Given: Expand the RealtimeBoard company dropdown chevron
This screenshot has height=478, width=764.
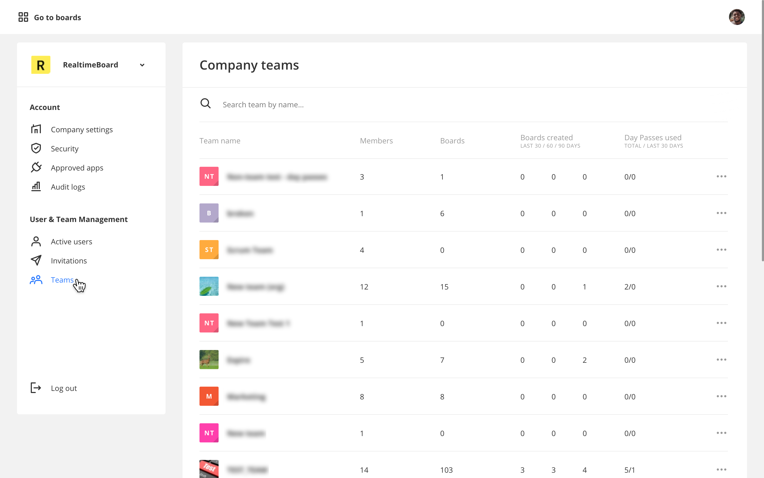Looking at the screenshot, I should point(142,65).
